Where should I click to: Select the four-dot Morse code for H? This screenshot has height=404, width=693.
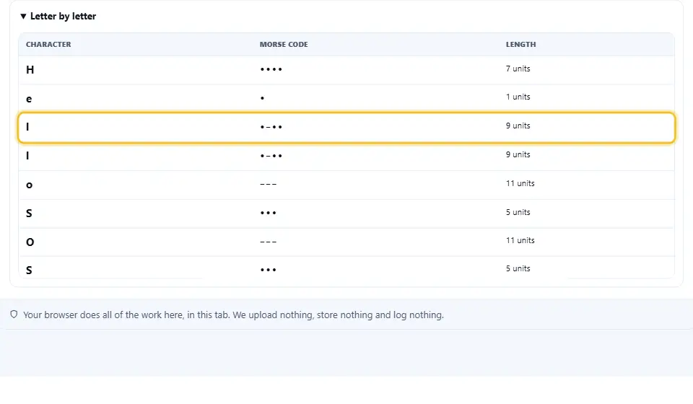click(271, 69)
